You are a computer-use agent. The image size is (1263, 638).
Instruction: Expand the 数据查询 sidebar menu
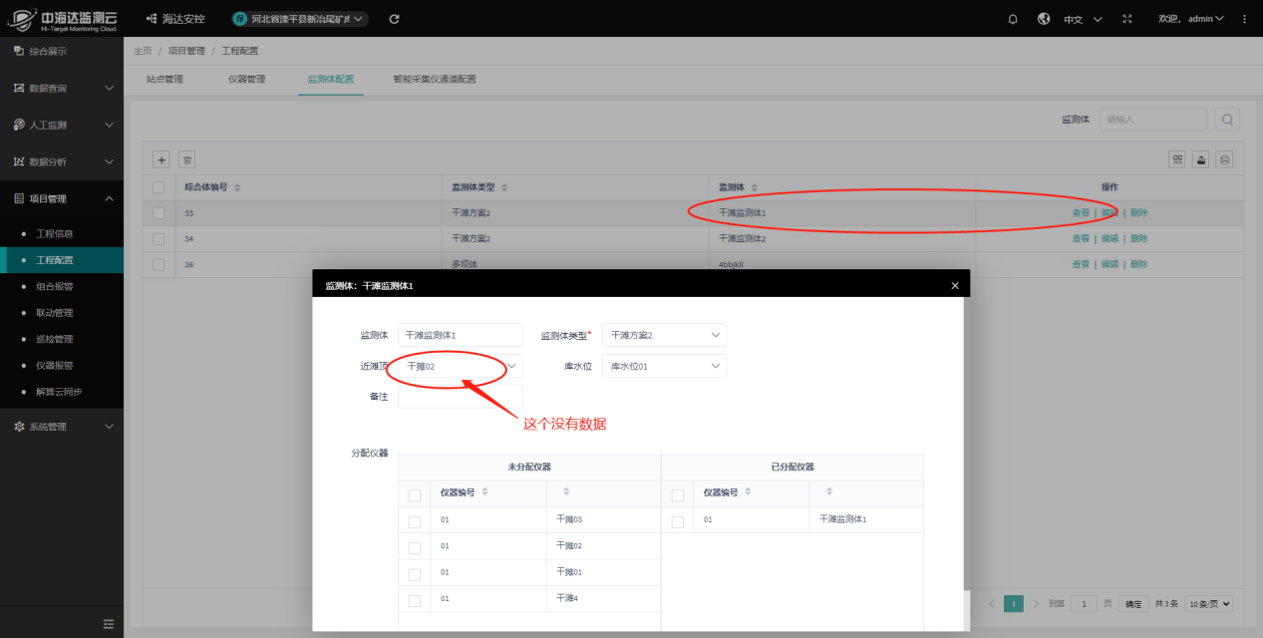tap(62, 88)
